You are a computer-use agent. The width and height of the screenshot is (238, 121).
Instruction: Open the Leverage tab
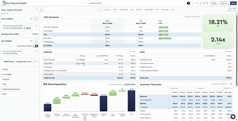pyautogui.click(x=165, y=10)
